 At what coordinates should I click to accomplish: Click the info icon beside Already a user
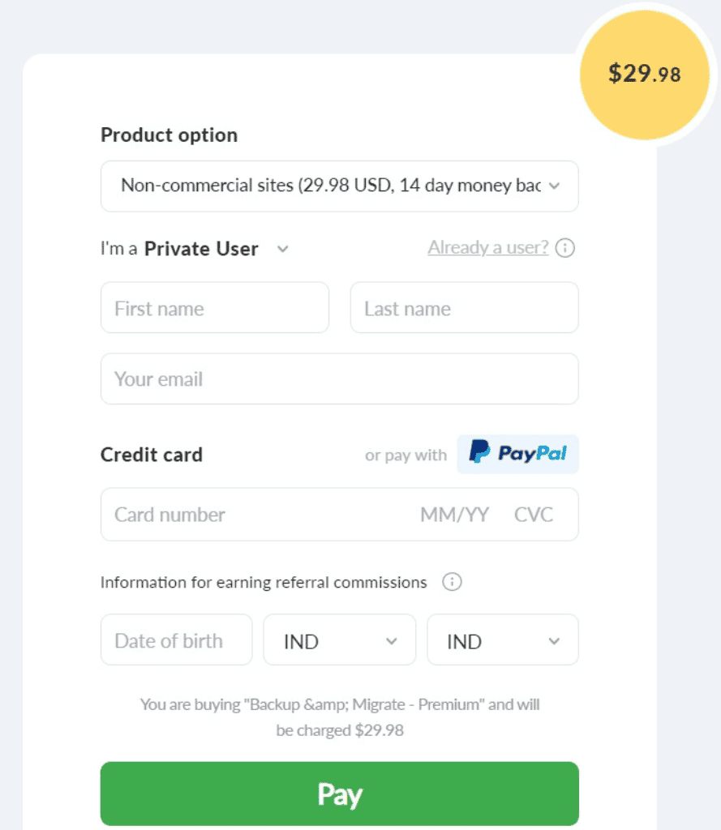pyautogui.click(x=564, y=248)
